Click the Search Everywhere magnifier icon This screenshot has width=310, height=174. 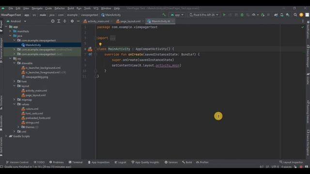pyautogui.click(x=295, y=15)
